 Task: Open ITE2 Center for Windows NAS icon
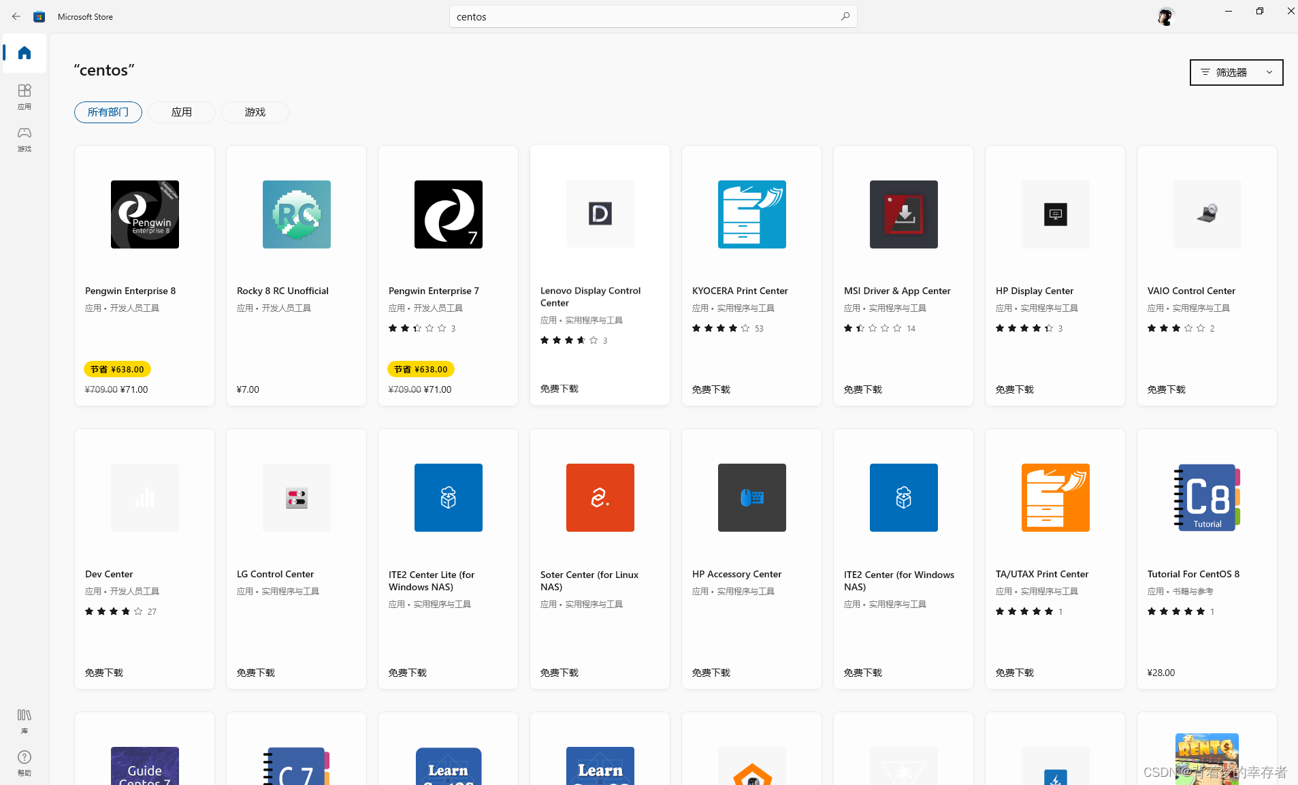point(904,498)
